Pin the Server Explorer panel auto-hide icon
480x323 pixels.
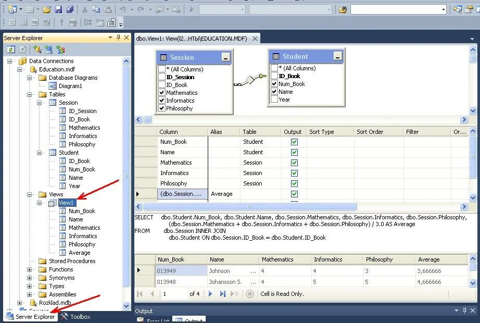pos(119,38)
